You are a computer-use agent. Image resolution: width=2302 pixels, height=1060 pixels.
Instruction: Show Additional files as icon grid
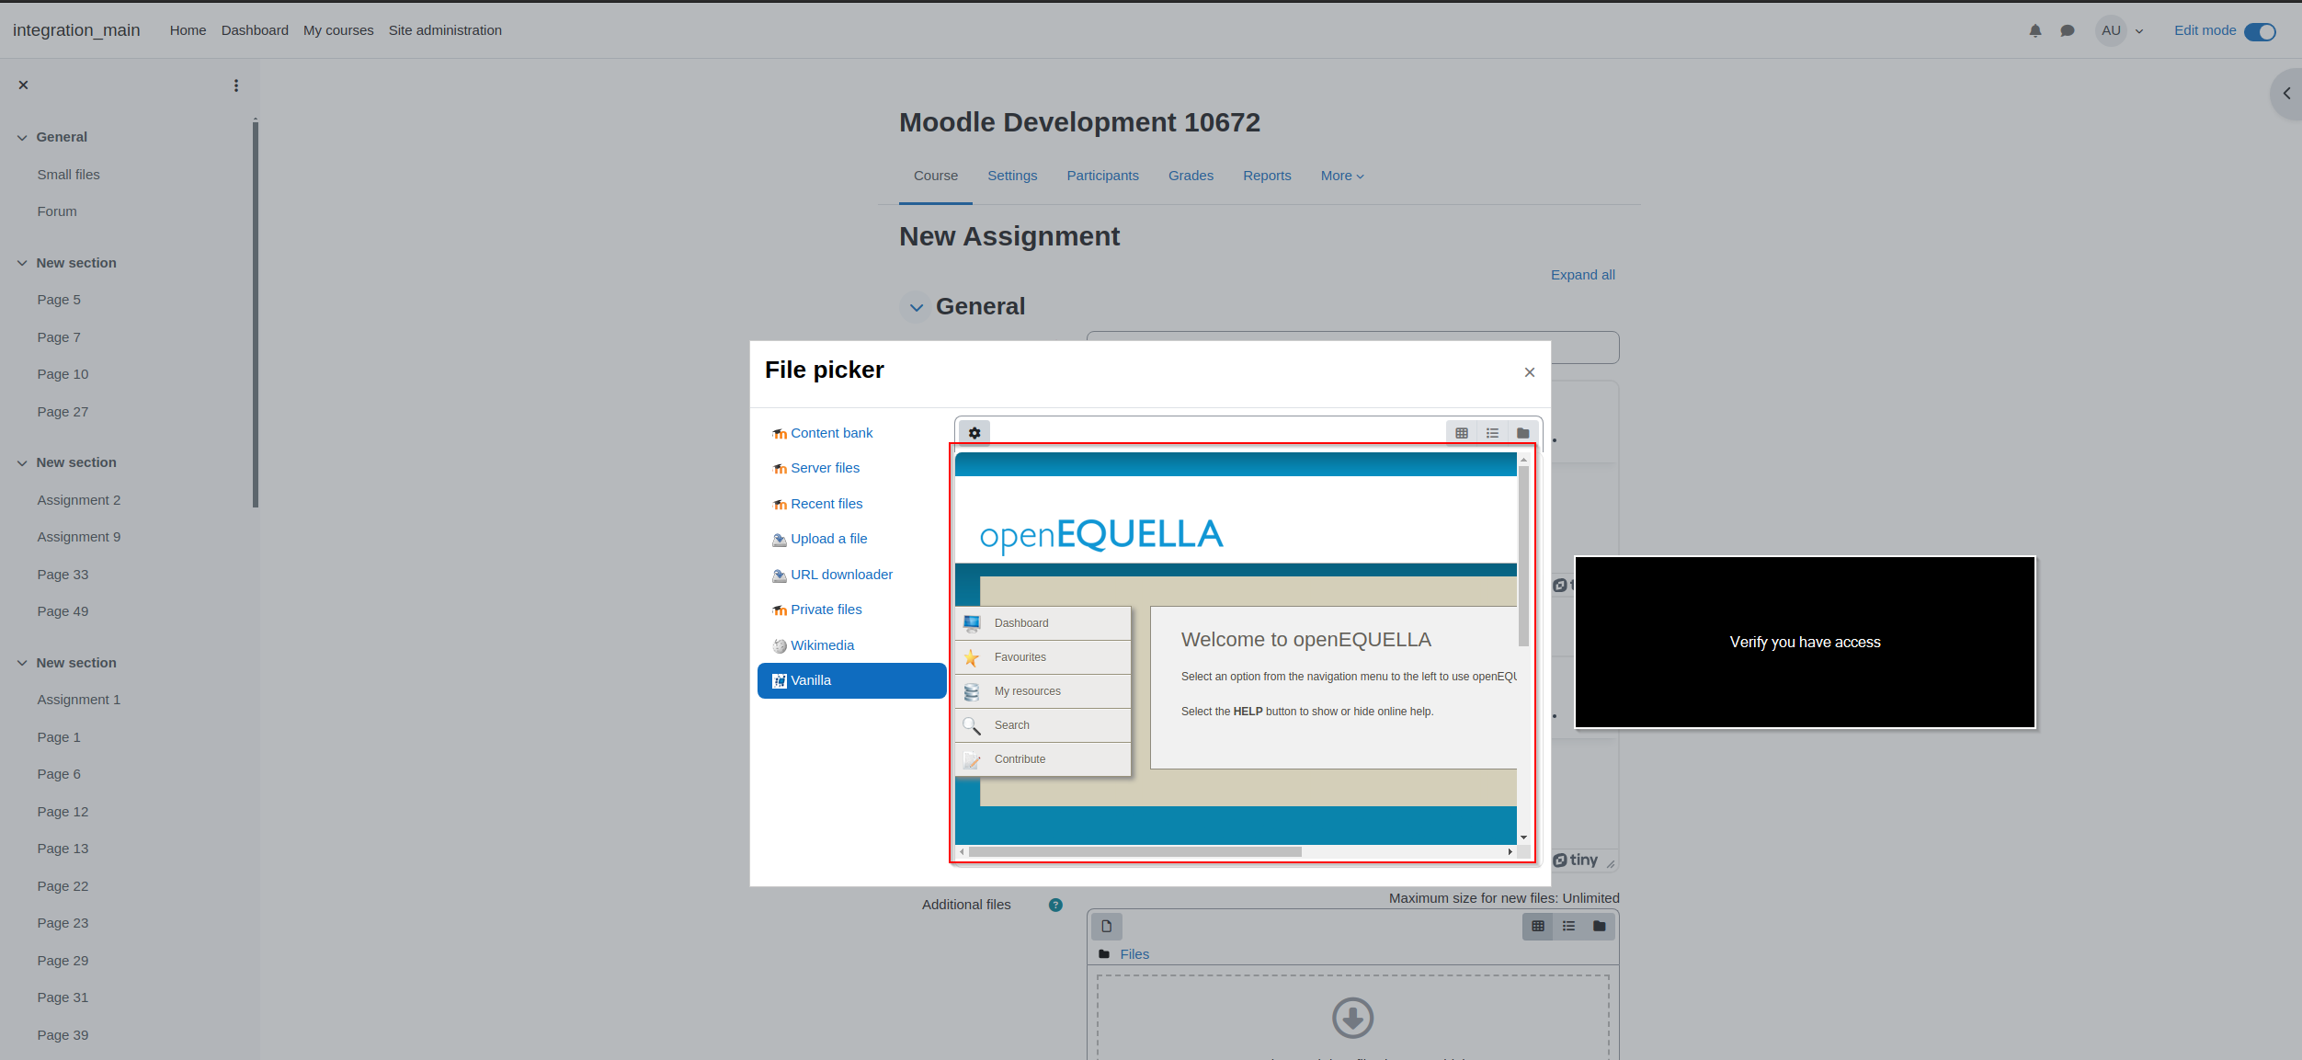(1537, 927)
